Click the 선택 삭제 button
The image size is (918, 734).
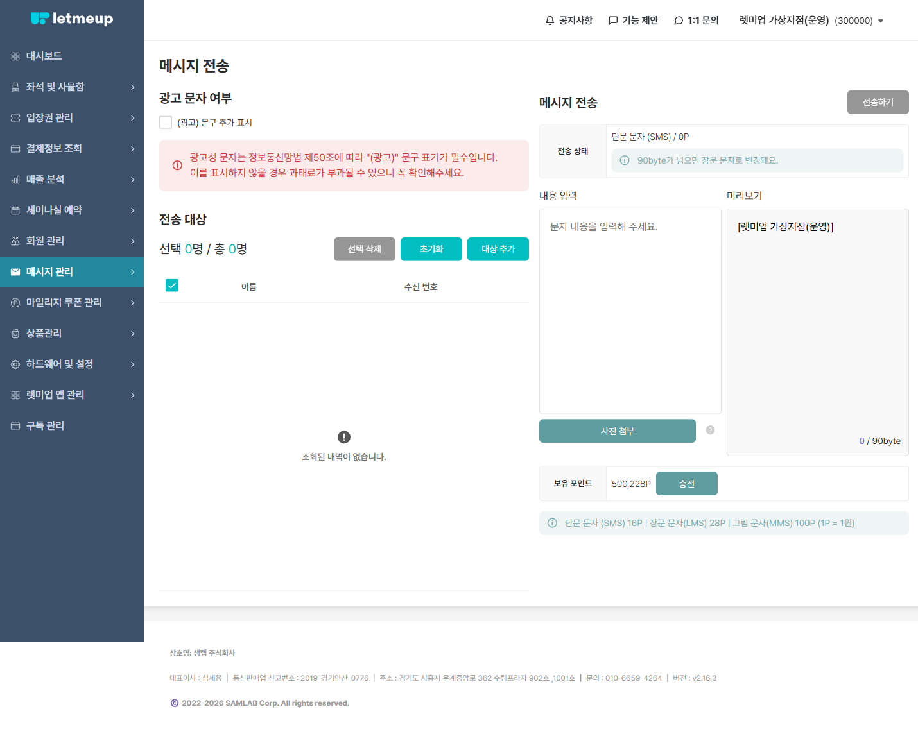[x=365, y=249]
